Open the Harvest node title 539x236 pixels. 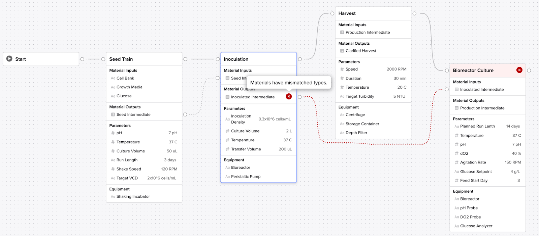coord(347,13)
